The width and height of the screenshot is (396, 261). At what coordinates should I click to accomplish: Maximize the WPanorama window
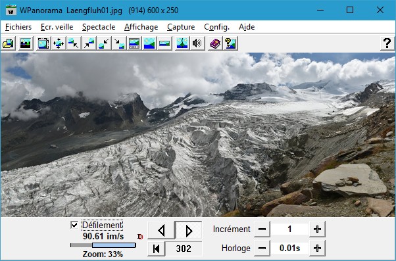click(x=350, y=11)
